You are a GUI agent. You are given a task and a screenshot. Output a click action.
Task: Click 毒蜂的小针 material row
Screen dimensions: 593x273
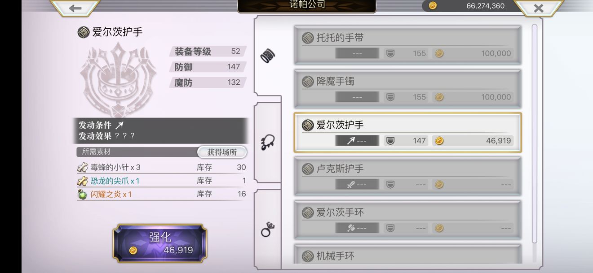click(x=161, y=167)
